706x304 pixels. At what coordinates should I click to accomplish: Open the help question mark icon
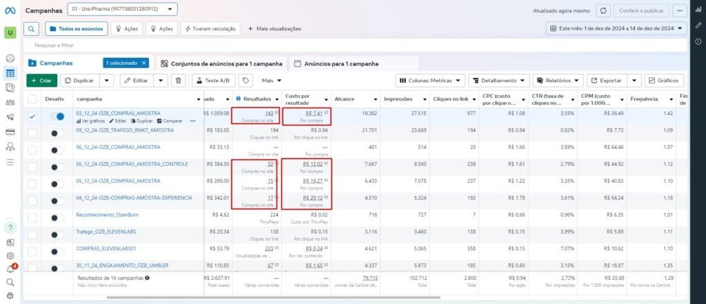coord(10,227)
